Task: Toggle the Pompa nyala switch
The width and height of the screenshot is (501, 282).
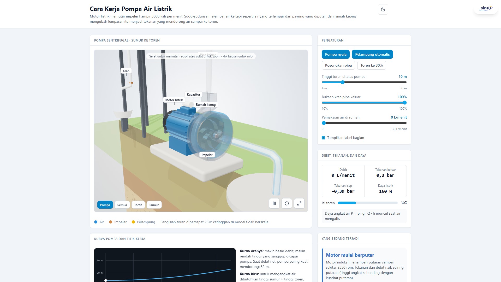Action: pos(336,54)
